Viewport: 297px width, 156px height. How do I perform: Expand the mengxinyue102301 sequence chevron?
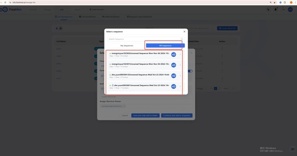(x=180, y=65)
